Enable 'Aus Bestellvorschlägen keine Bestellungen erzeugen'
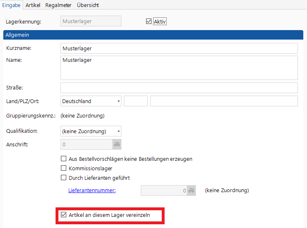 point(64,159)
